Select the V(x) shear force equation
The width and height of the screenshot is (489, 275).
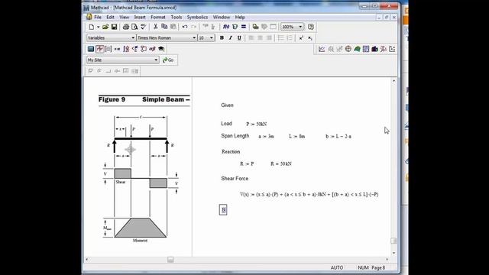[x=309, y=194]
